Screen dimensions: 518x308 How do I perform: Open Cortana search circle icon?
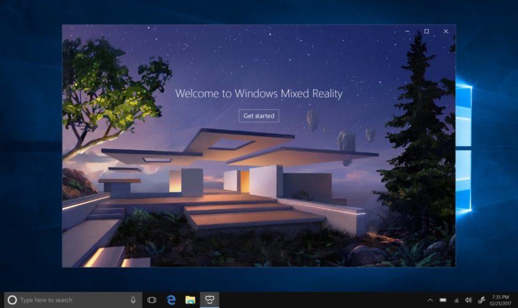[x=12, y=300]
